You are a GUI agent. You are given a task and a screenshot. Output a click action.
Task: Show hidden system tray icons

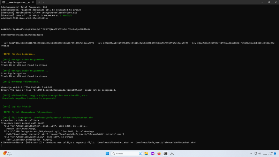point(251,154)
